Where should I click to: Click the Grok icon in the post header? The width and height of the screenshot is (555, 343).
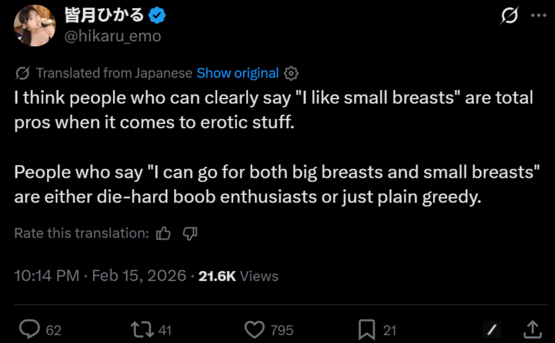tap(509, 16)
